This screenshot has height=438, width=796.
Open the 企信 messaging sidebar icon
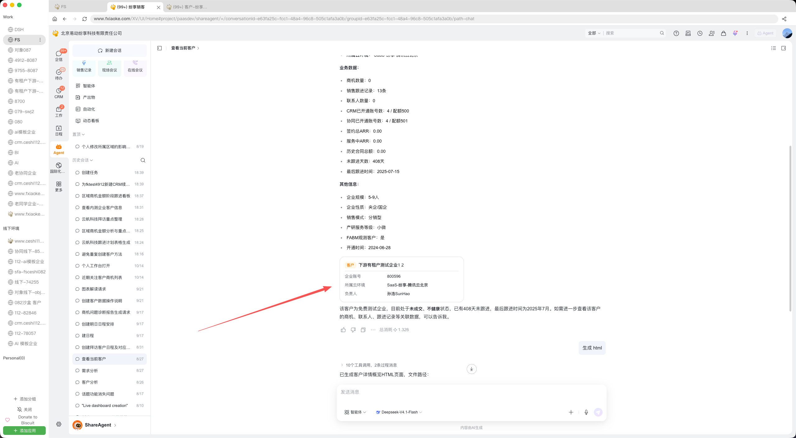[x=59, y=55]
